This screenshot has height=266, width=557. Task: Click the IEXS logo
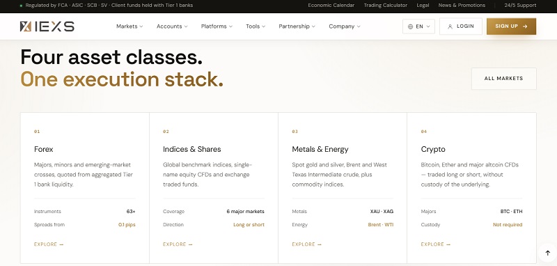point(47,26)
